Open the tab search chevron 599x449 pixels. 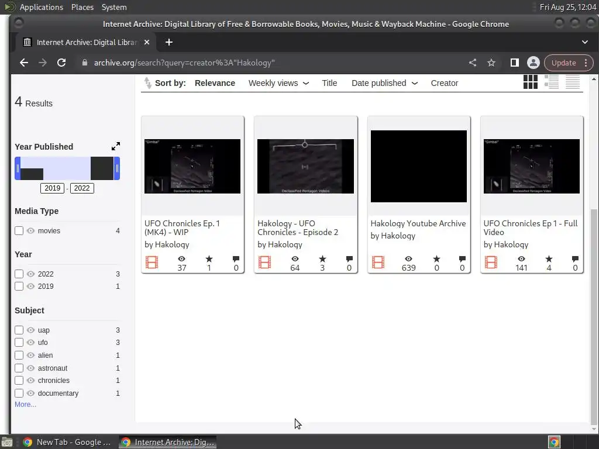(585, 42)
